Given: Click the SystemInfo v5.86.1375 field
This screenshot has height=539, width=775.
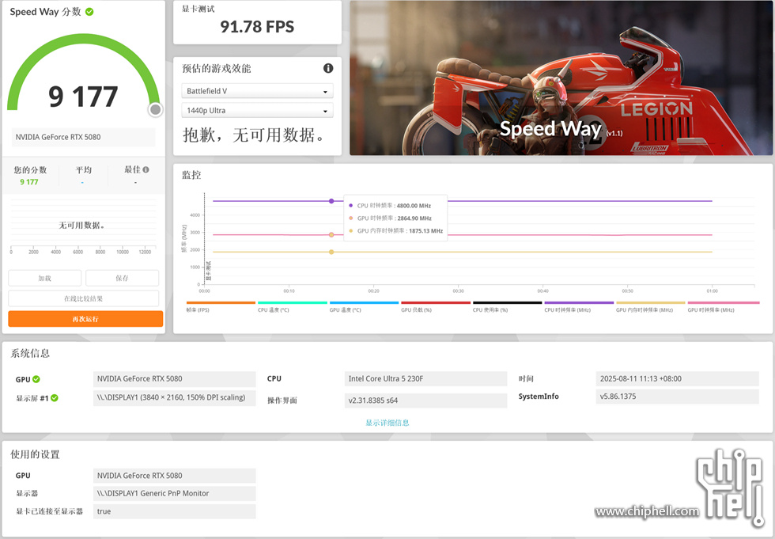Looking at the screenshot, I should 677,397.
